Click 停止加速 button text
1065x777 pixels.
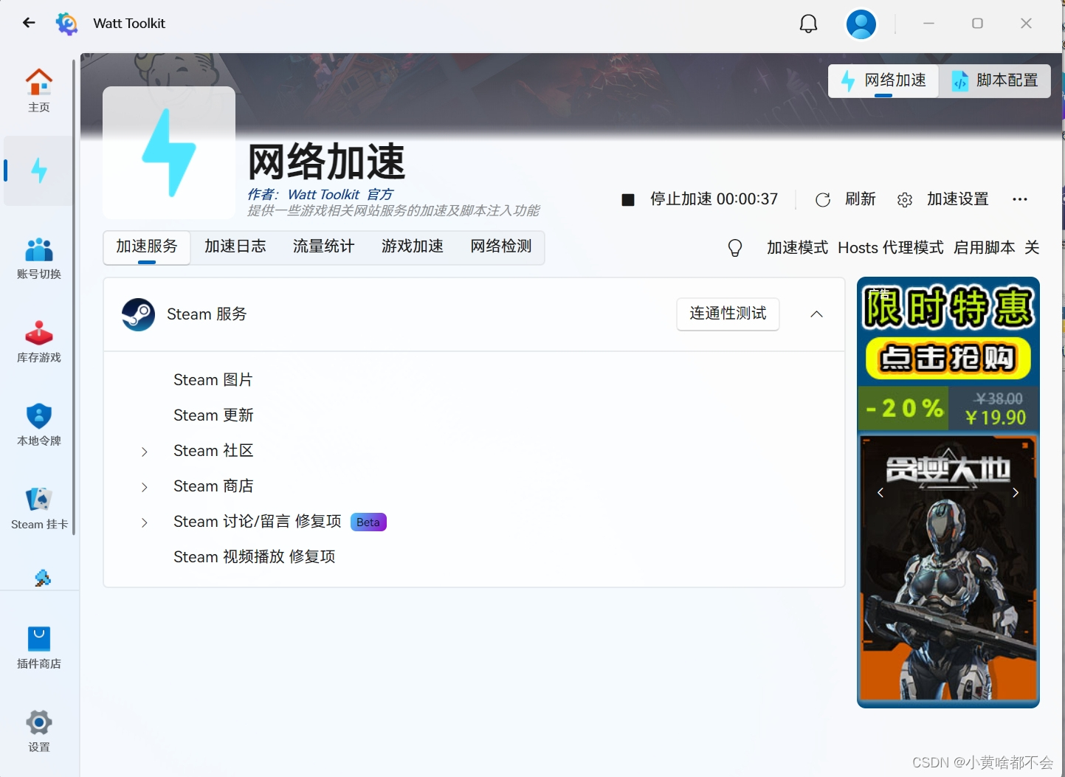pyautogui.click(x=714, y=199)
